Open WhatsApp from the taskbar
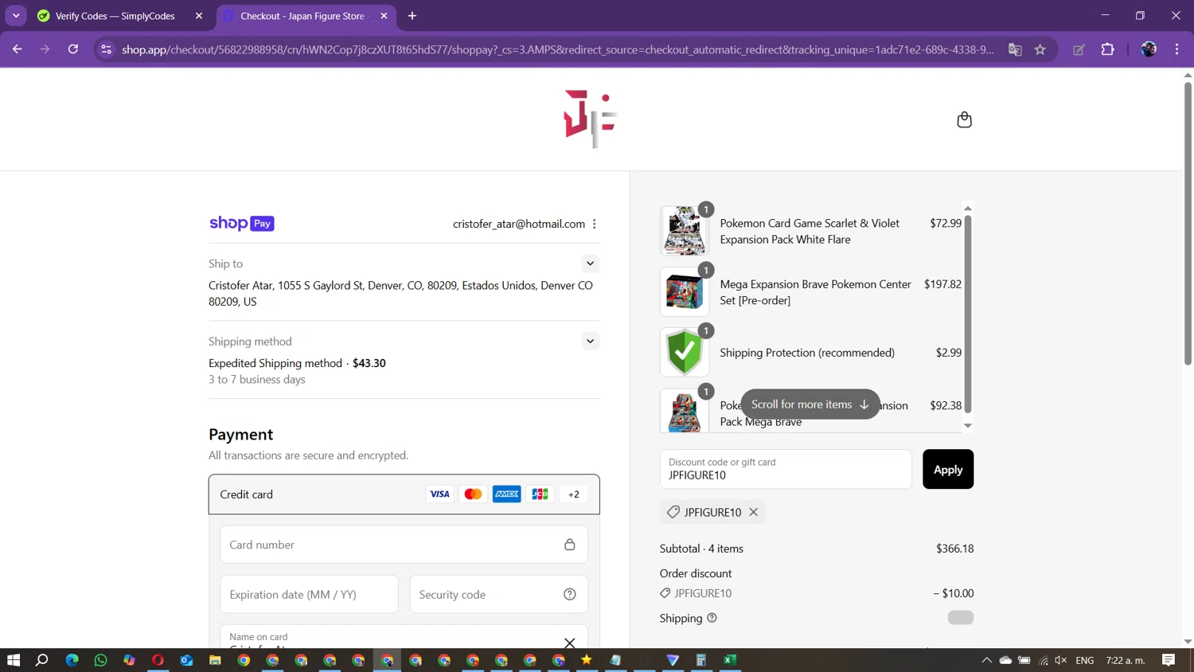The width and height of the screenshot is (1194, 672). pos(100,660)
